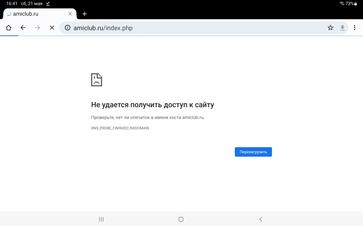The width and height of the screenshot is (363, 226).
Task: Tap the 73% battery indicator
Action: coord(351,4)
